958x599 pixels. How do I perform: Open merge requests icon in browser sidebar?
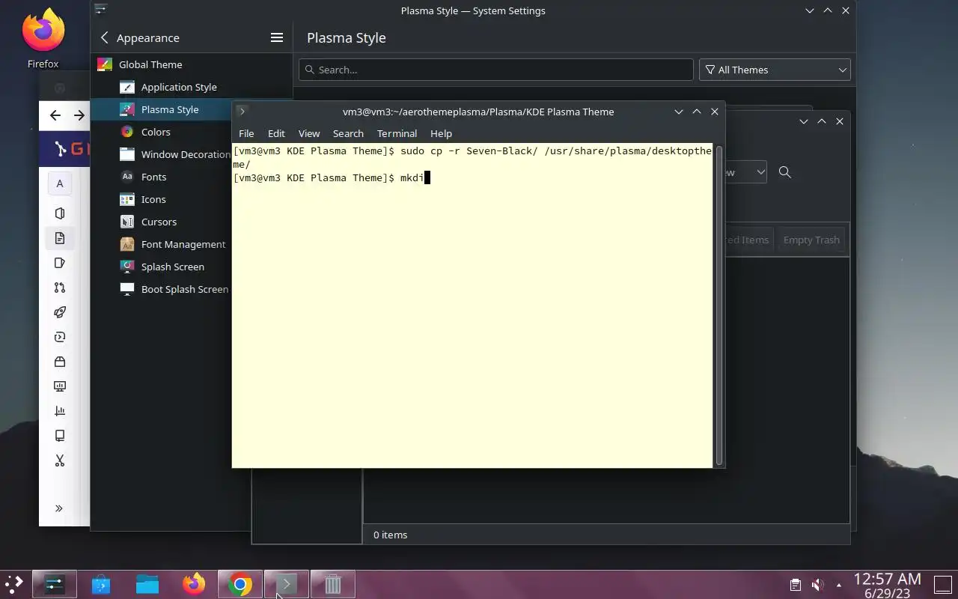60,288
